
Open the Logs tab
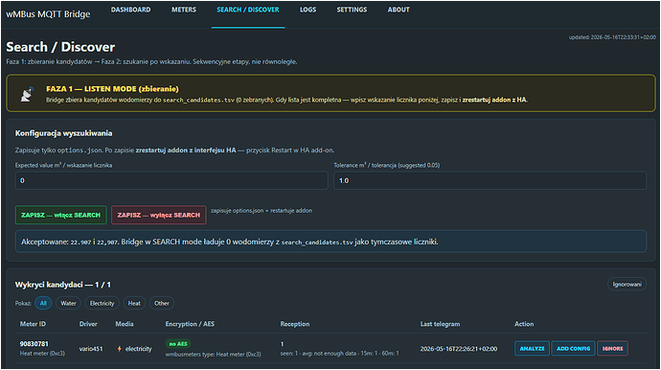point(308,10)
